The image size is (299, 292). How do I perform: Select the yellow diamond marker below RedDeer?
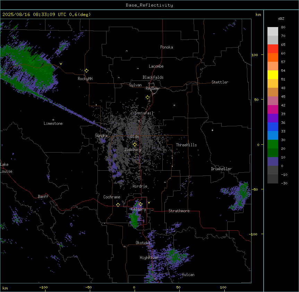pyautogui.click(x=148, y=97)
